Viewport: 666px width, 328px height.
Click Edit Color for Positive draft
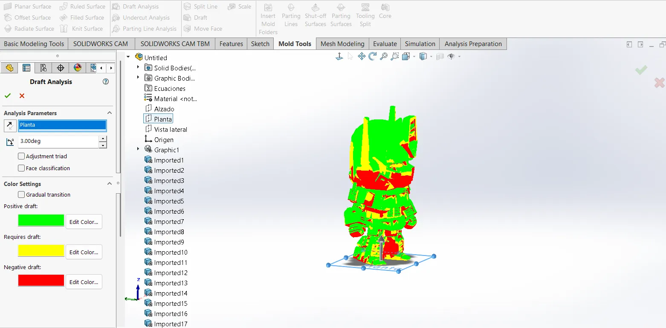[x=84, y=222]
